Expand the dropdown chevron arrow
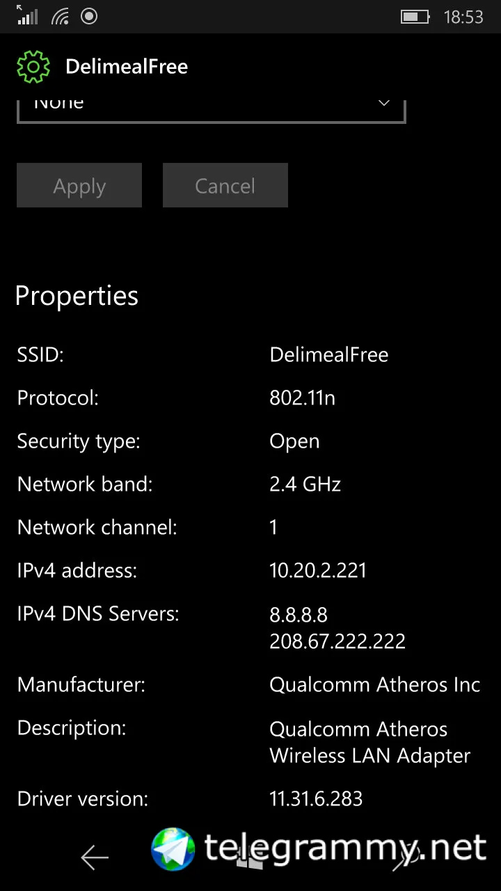This screenshot has width=501, height=891. click(383, 103)
